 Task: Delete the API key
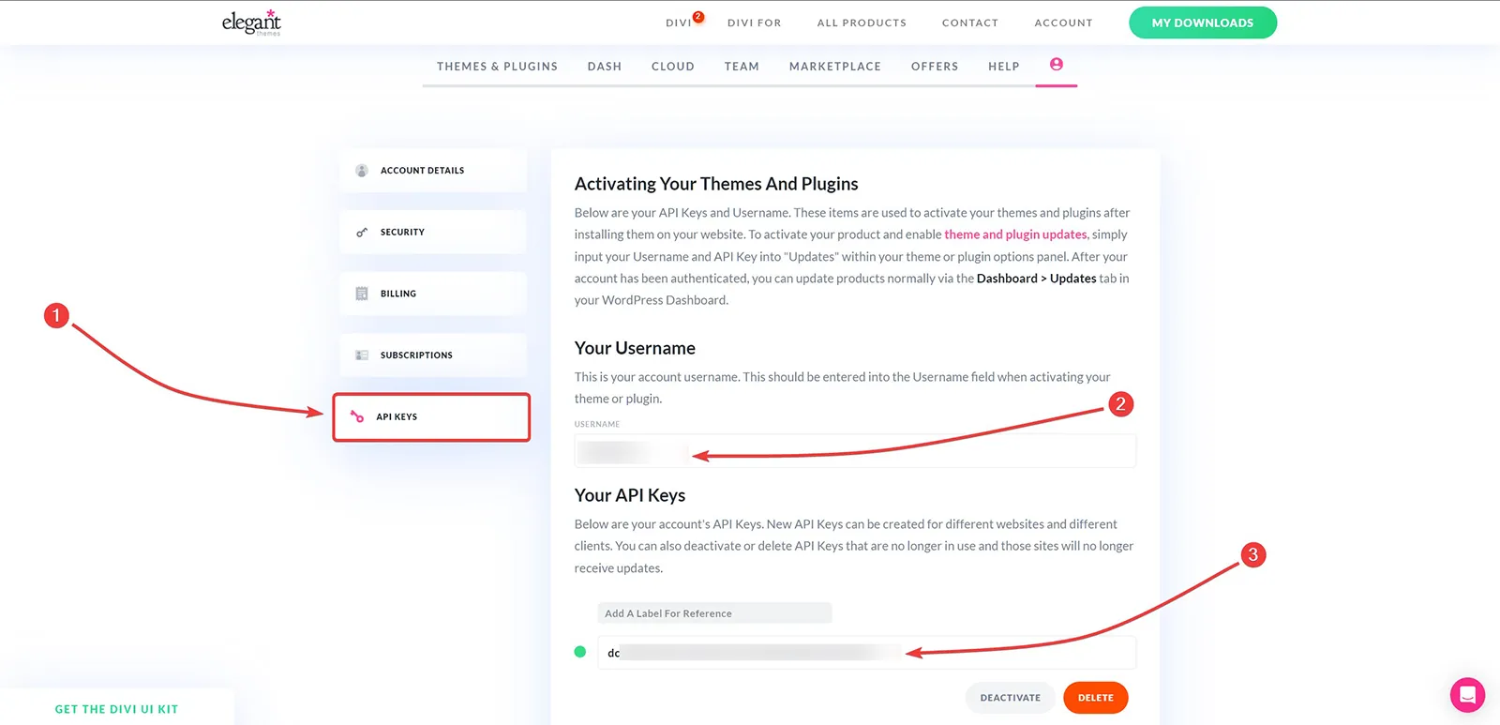point(1096,698)
